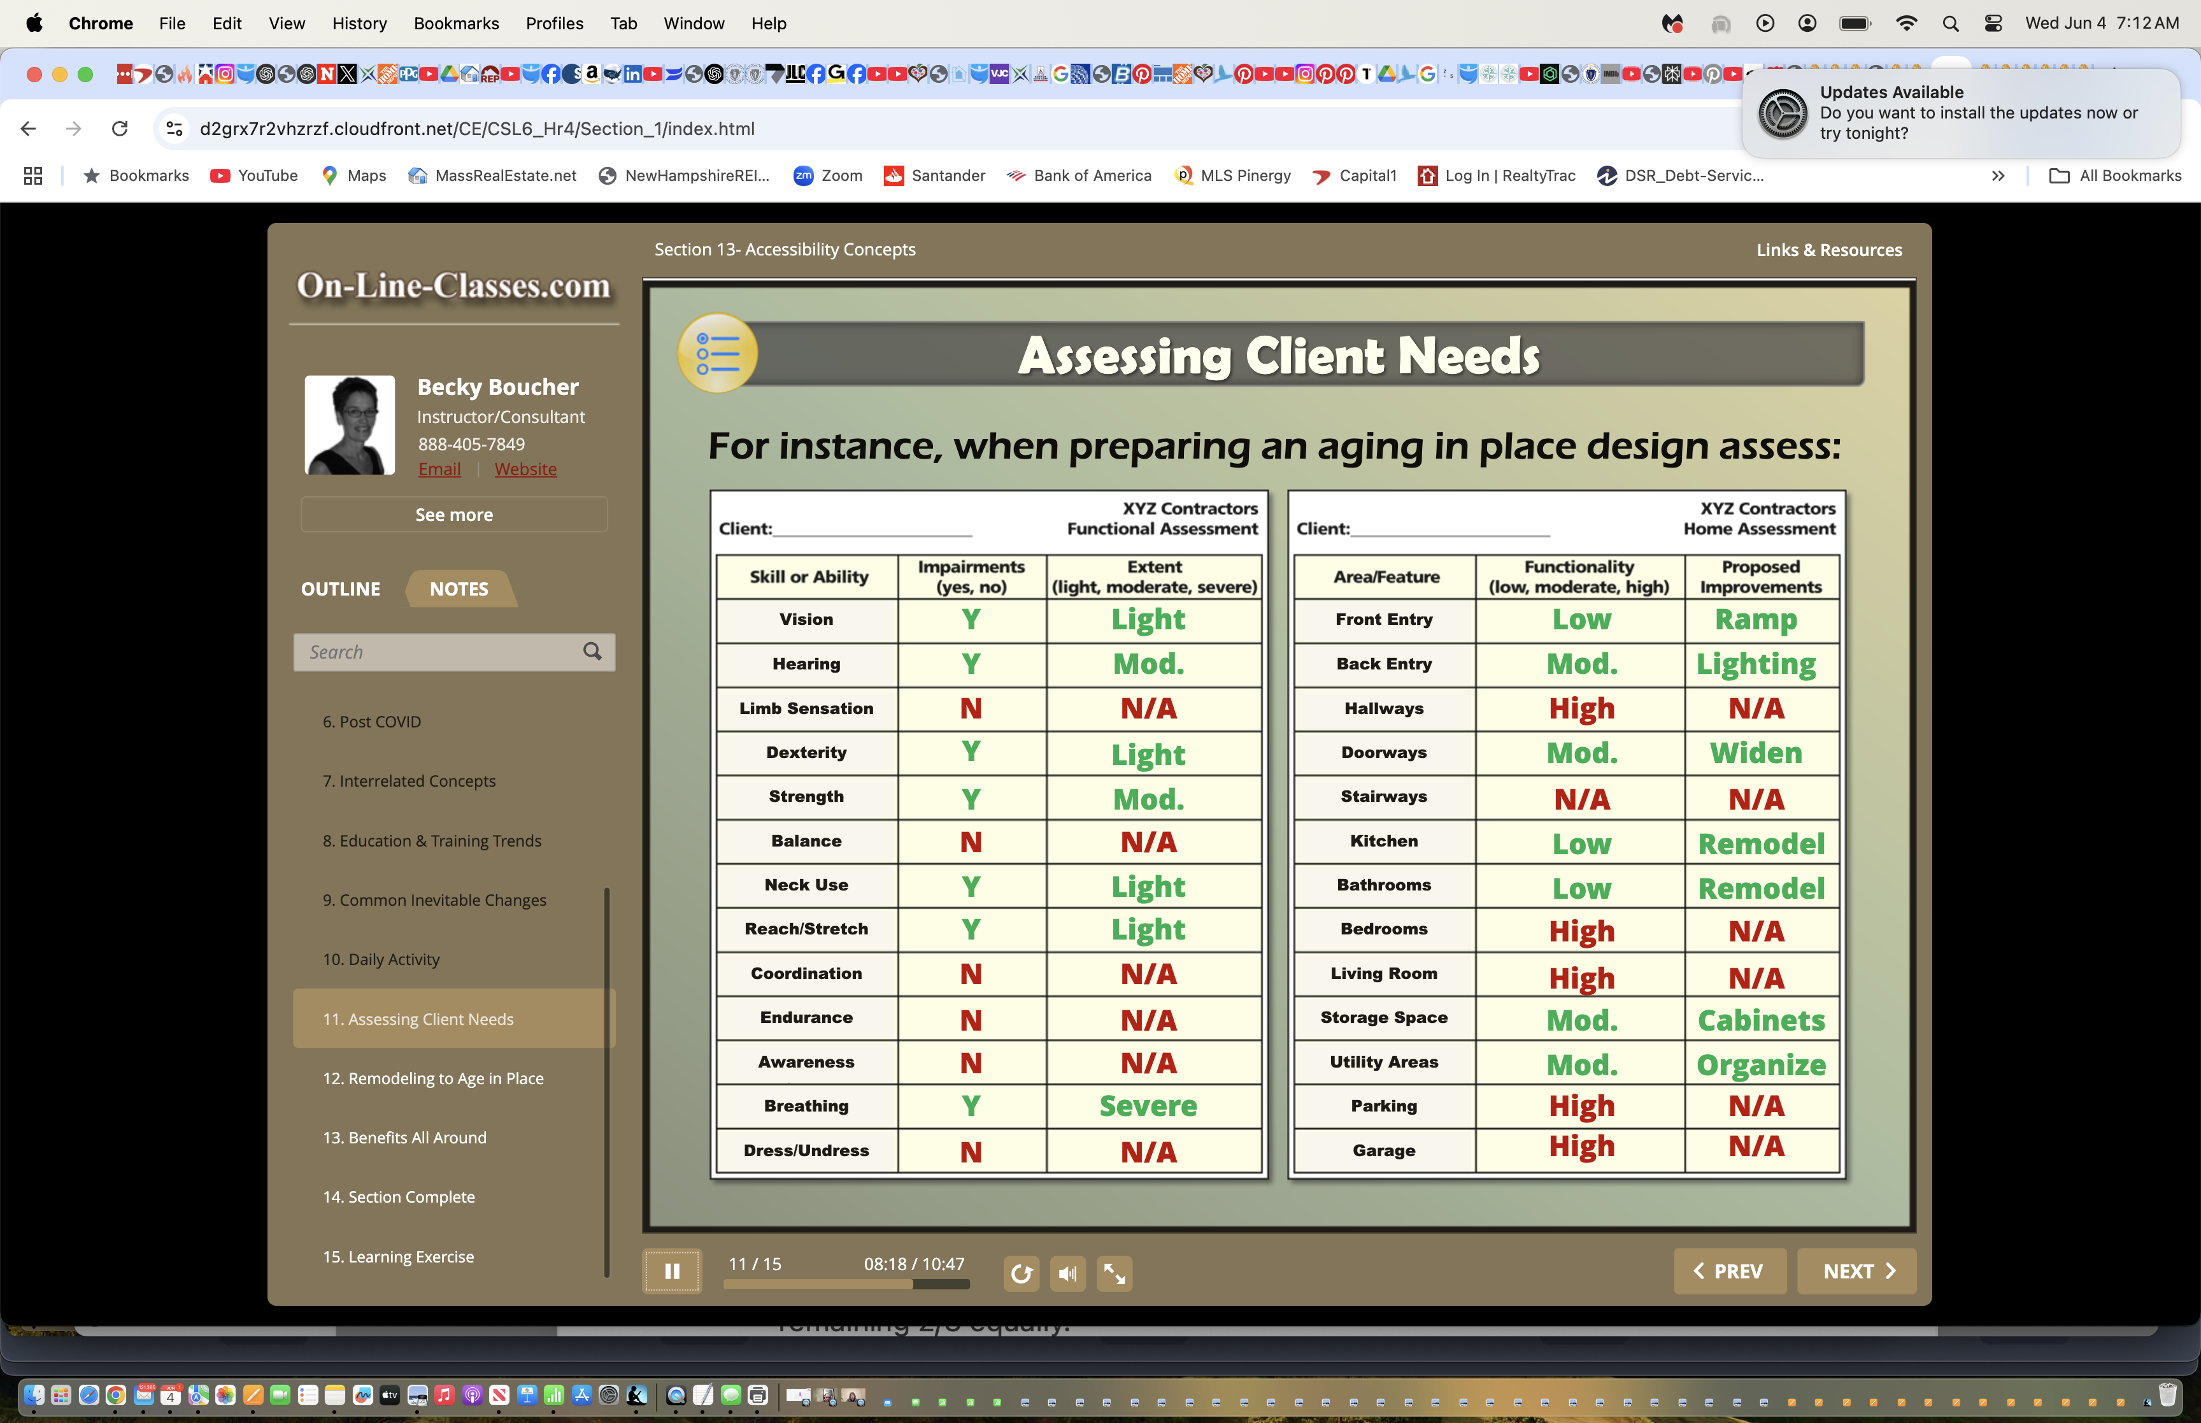Switch to the NOTES tab
2201x1423 pixels.
tap(459, 589)
